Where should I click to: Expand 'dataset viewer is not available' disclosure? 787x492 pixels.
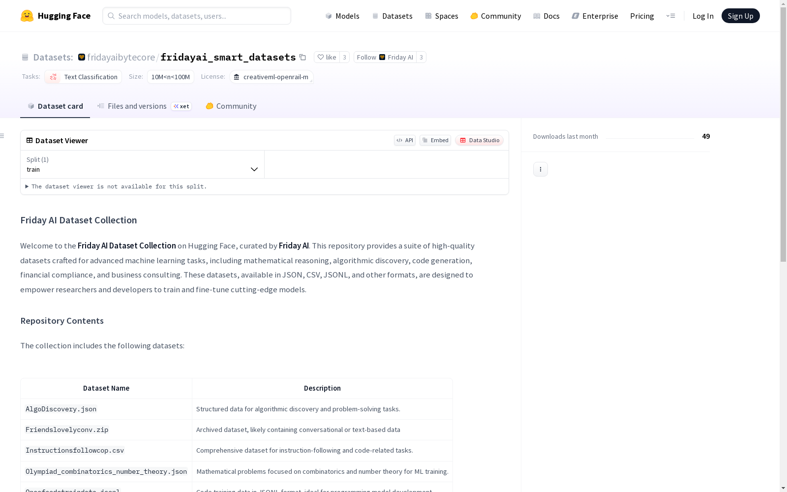[x=116, y=186]
